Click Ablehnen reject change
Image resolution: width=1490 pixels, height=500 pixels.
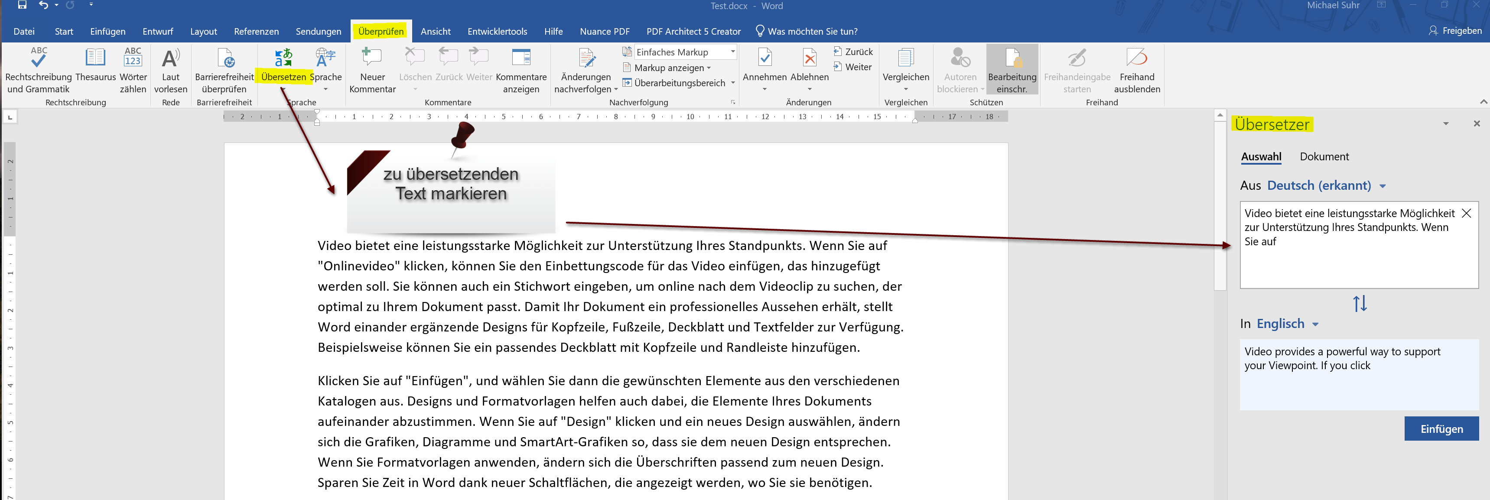[810, 69]
